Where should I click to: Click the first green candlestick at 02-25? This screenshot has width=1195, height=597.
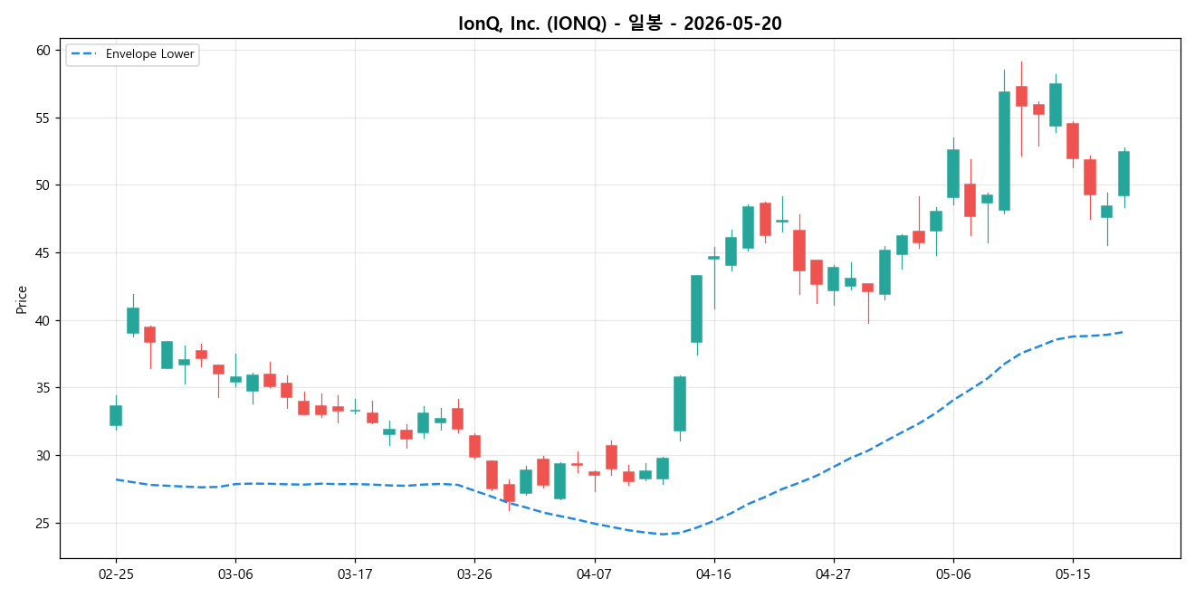pos(115,415)
